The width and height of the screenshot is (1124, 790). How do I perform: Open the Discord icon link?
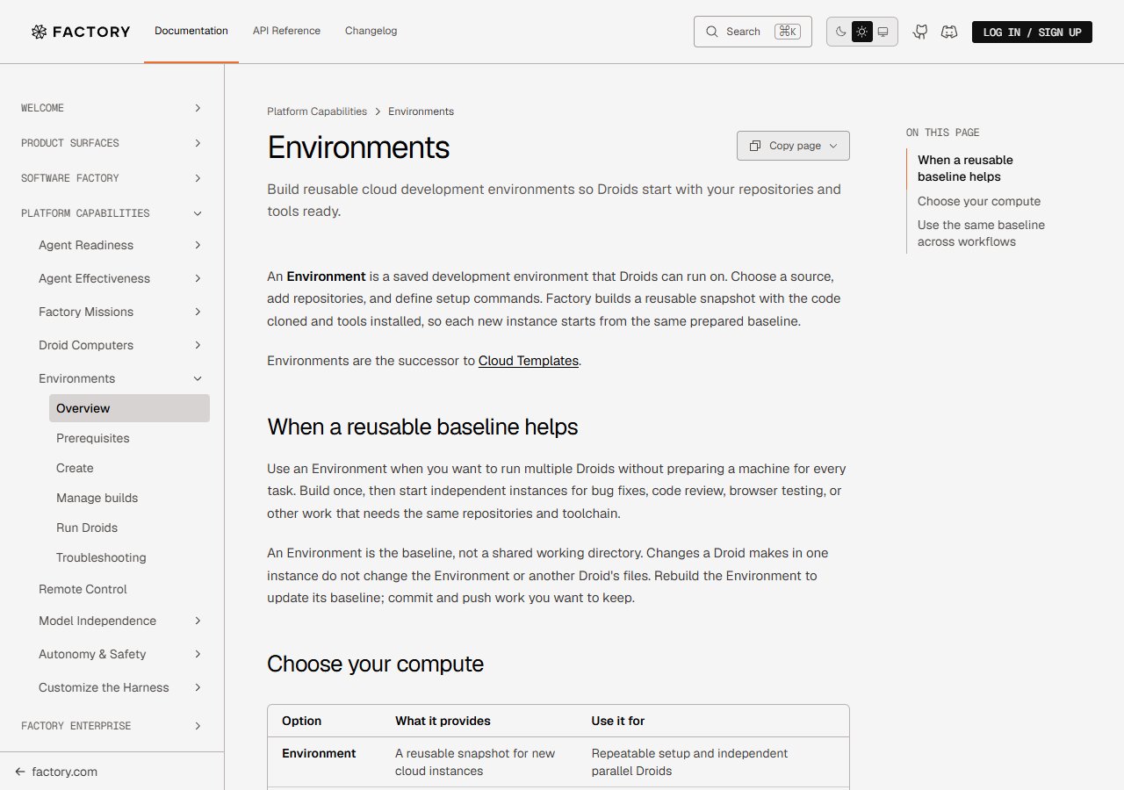point(949,32)
